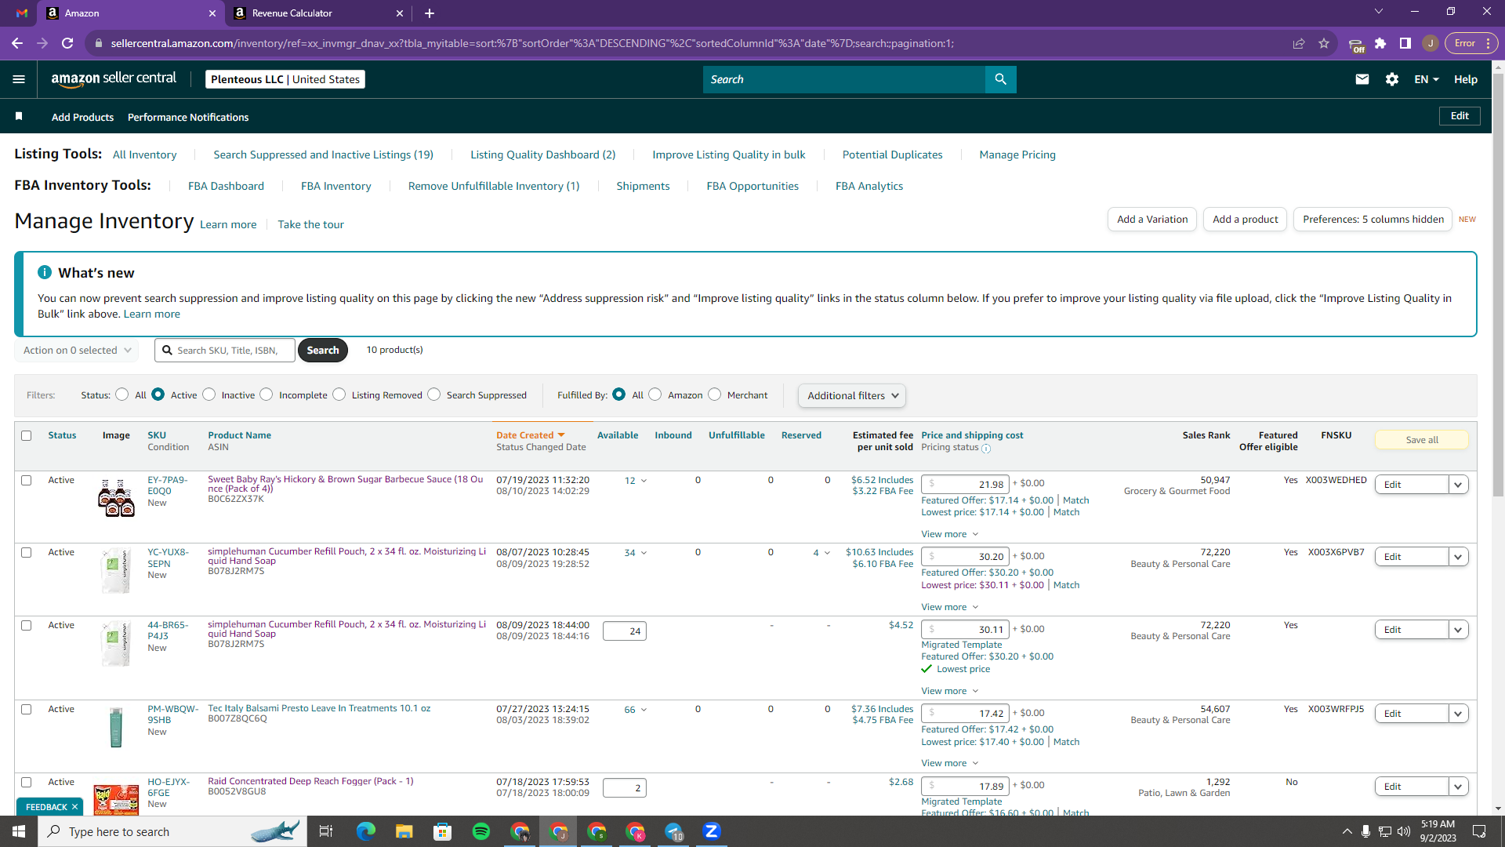Click the Add a Variation button
The image size is (1505, 847).
[x=1152, y=220]
